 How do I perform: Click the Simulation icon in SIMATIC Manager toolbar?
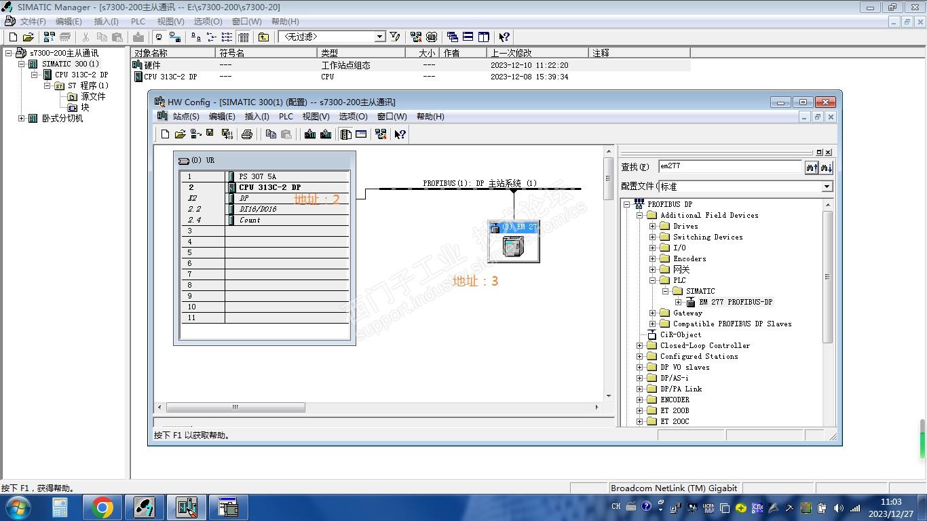431,37
